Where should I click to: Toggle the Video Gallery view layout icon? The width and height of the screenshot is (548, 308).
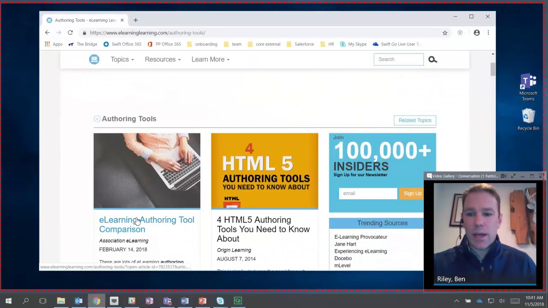pos(504,176)
